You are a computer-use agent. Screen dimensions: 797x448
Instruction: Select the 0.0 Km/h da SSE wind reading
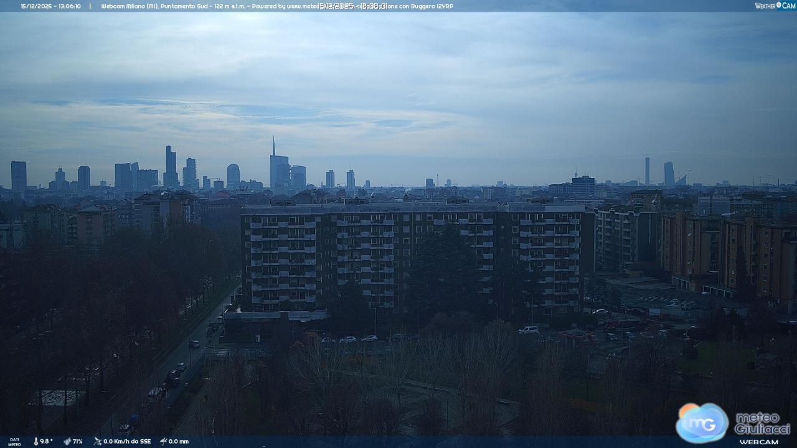tap(127, 441)
